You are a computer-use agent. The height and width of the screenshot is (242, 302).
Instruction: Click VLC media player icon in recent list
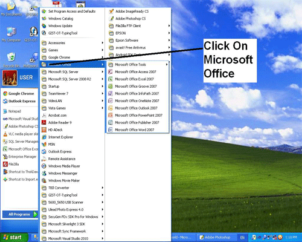tap(5, 134)
